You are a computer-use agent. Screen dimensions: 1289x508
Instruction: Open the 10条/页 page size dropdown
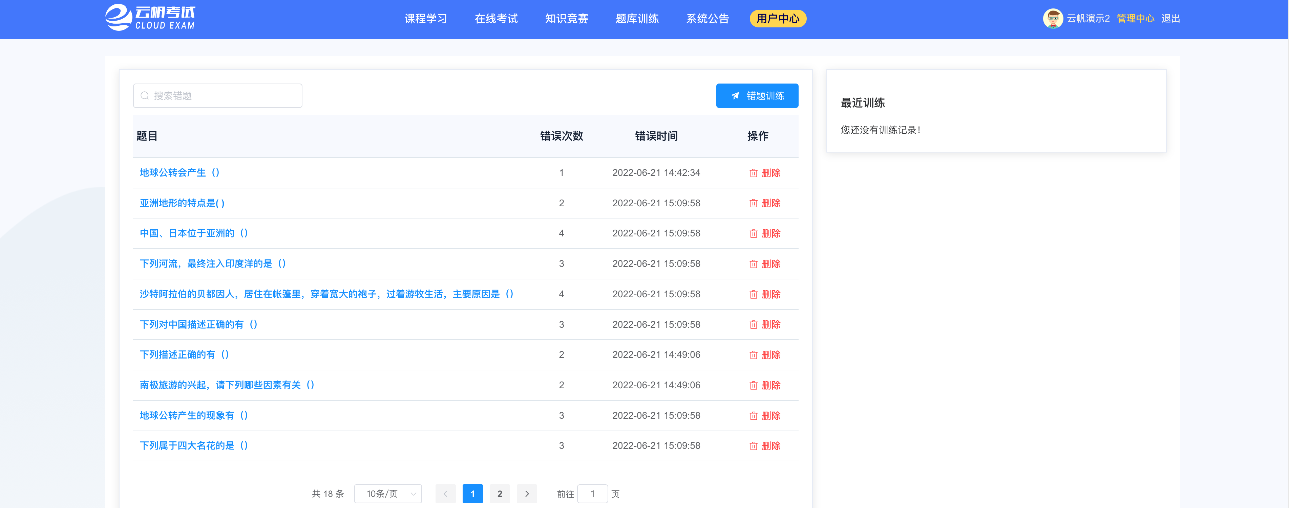[388, 493]
